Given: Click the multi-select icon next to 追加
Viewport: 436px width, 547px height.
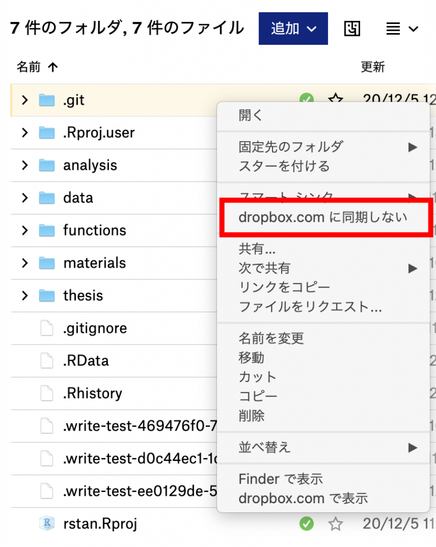Looking at the screenshot, I should 352,29.
